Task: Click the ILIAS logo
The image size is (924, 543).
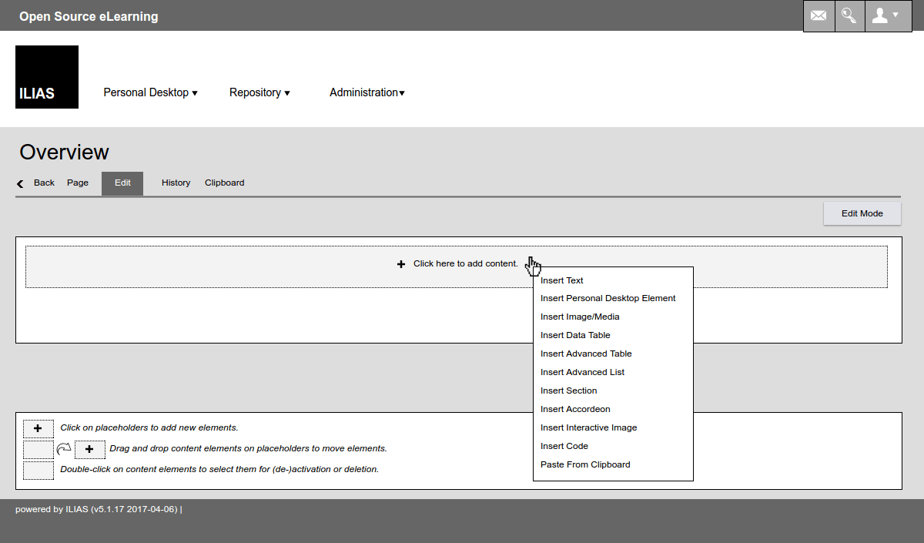Action: (x=47, y=77)
